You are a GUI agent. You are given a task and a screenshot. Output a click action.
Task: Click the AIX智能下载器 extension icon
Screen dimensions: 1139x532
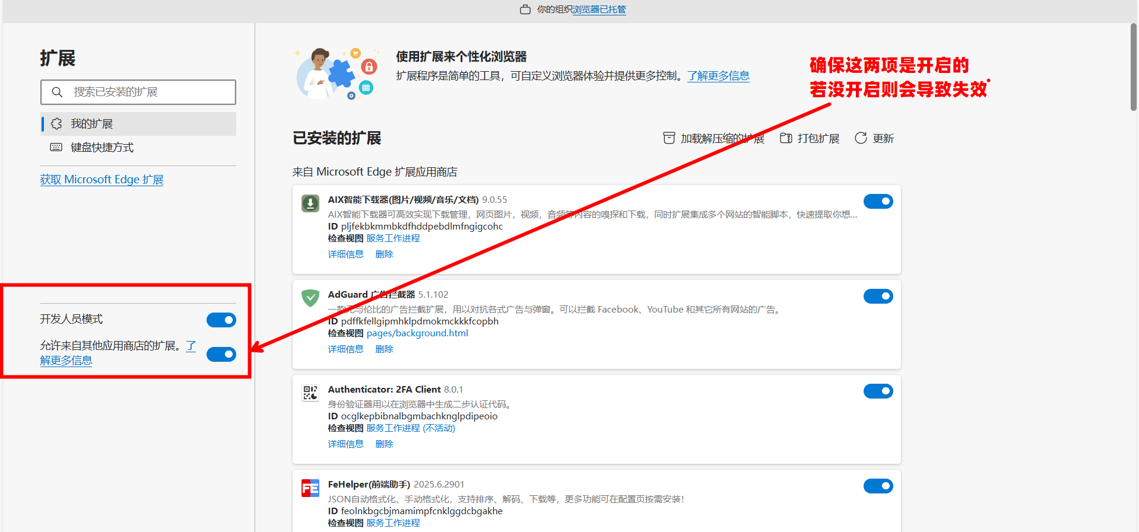310,203
